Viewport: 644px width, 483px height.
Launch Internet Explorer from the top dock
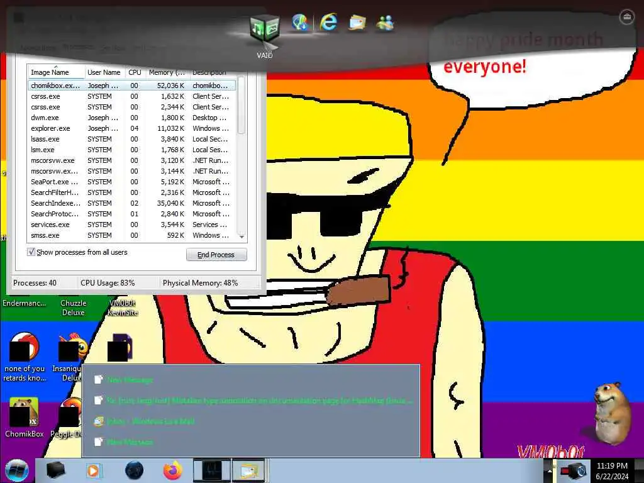[328, 22]
